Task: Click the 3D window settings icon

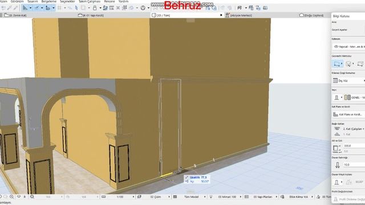Action: tap(240, 8)
